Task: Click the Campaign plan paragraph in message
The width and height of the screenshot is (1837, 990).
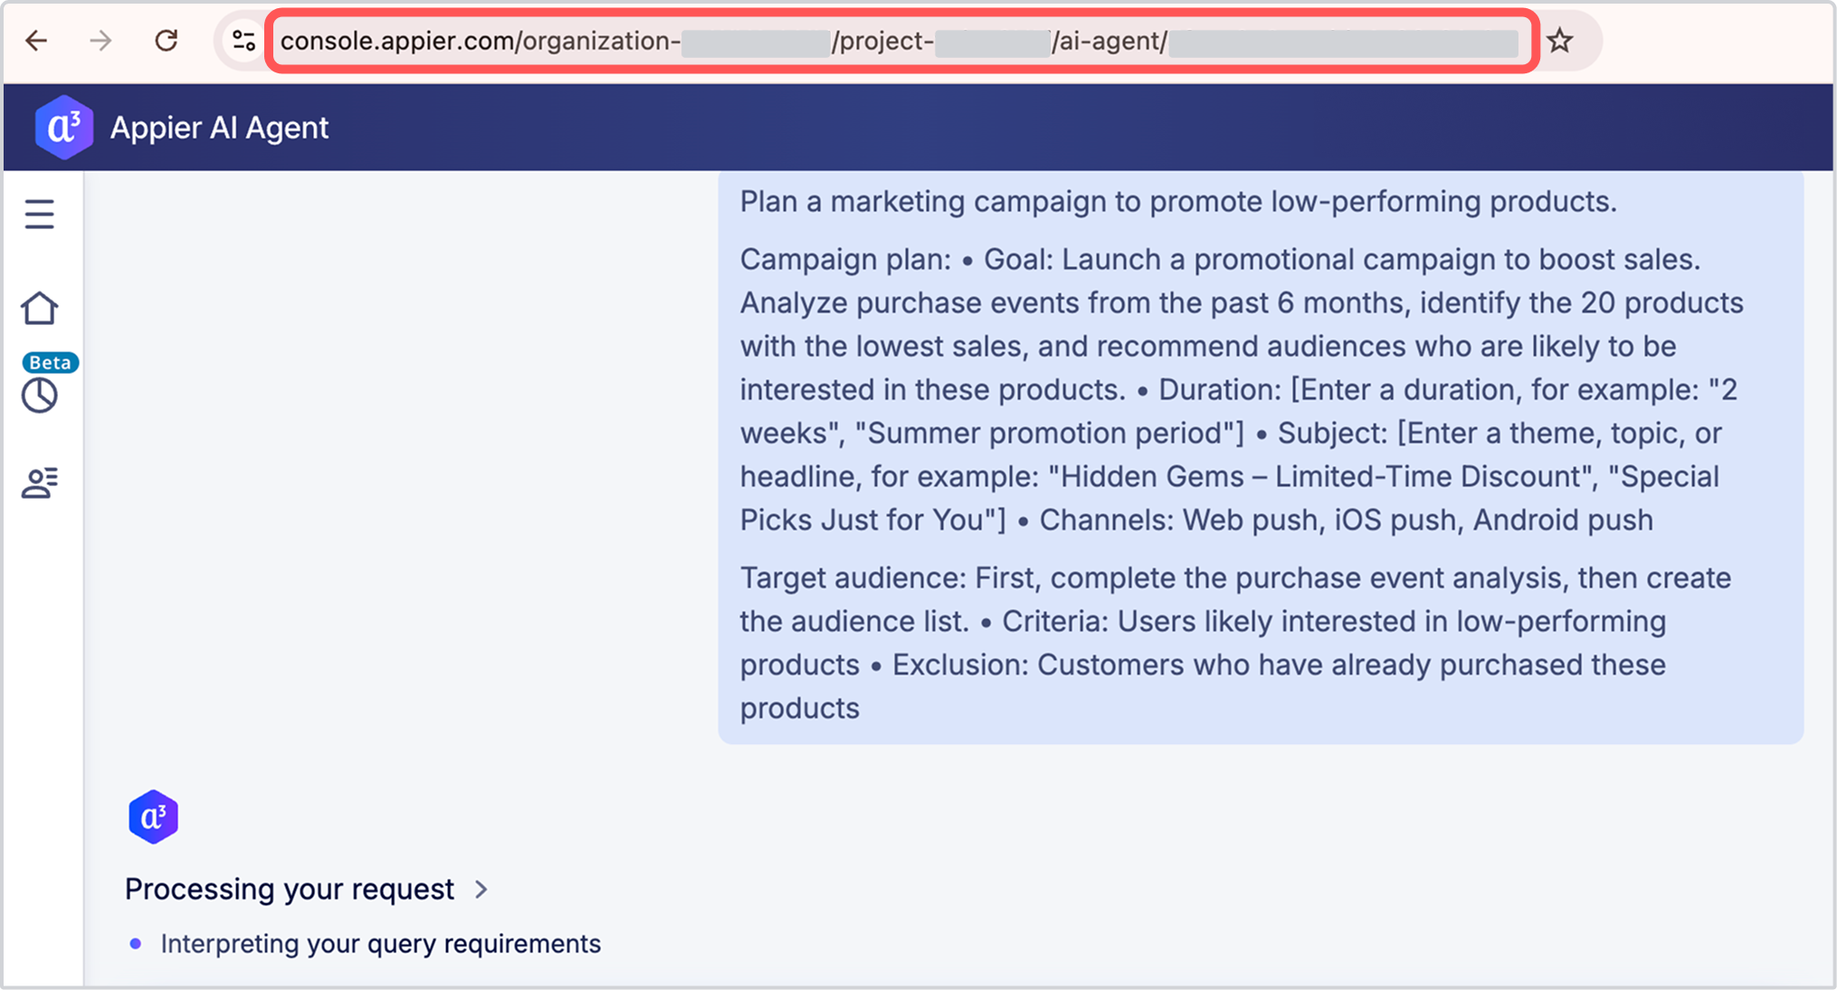Action: [1240, 389]
